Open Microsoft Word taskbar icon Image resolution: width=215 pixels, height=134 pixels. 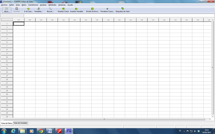pos(50,131)
